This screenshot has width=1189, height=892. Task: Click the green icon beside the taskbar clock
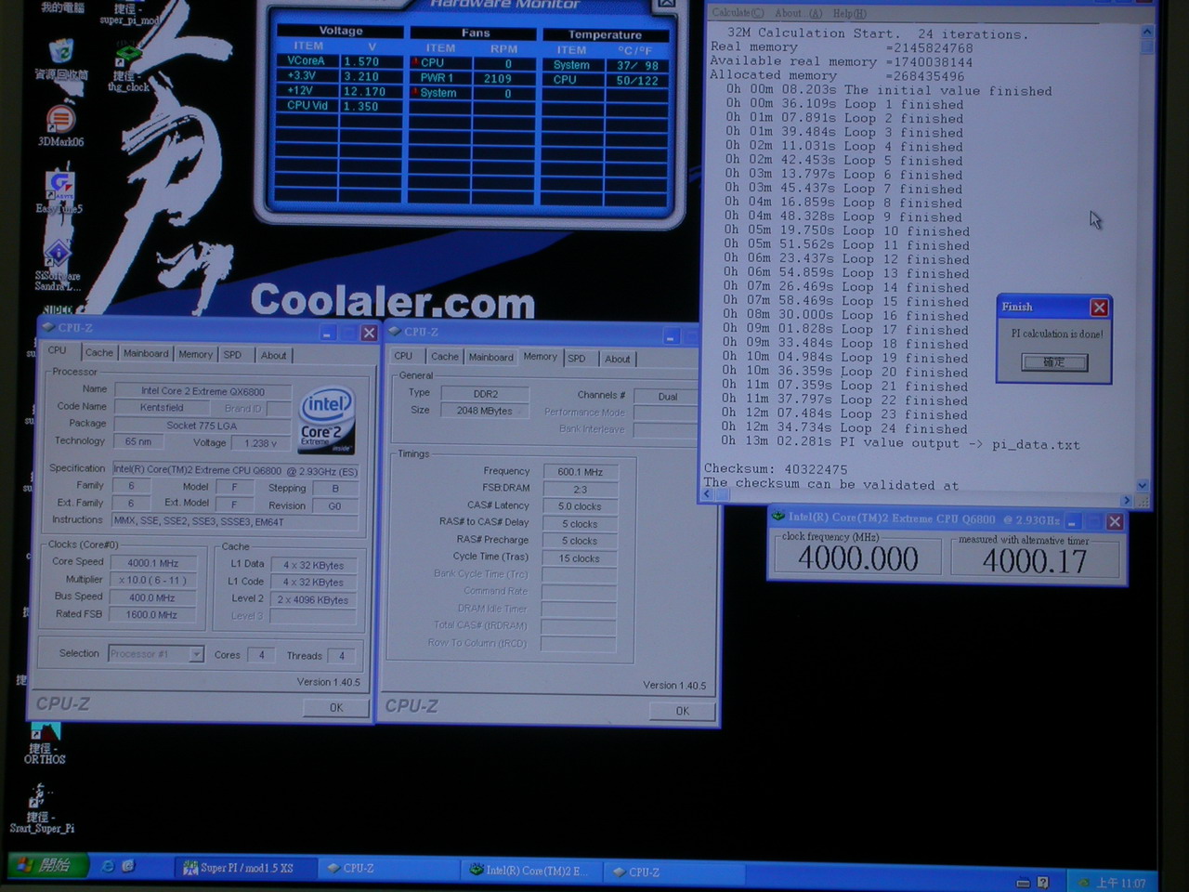point(1083,883)
